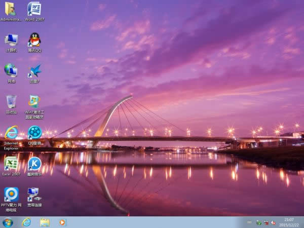
Task: Click the muted volume tray icon
Action: coord(274,222)
